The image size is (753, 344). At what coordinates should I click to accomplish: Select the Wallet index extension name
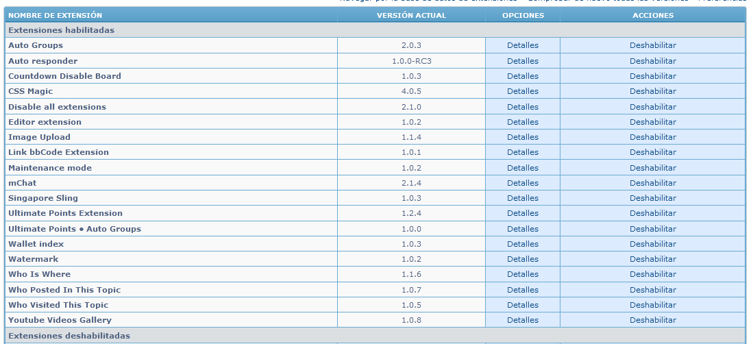pyautogui.click(x=36, y=244)
